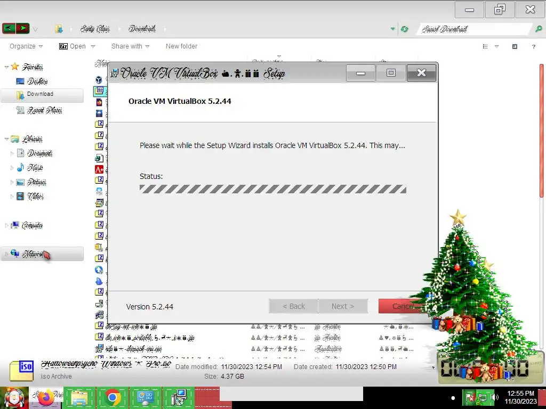This screenshot has width=546, height=409.
Task: Click the Size 4.37 GB value
Action: (x=232, y=377)
